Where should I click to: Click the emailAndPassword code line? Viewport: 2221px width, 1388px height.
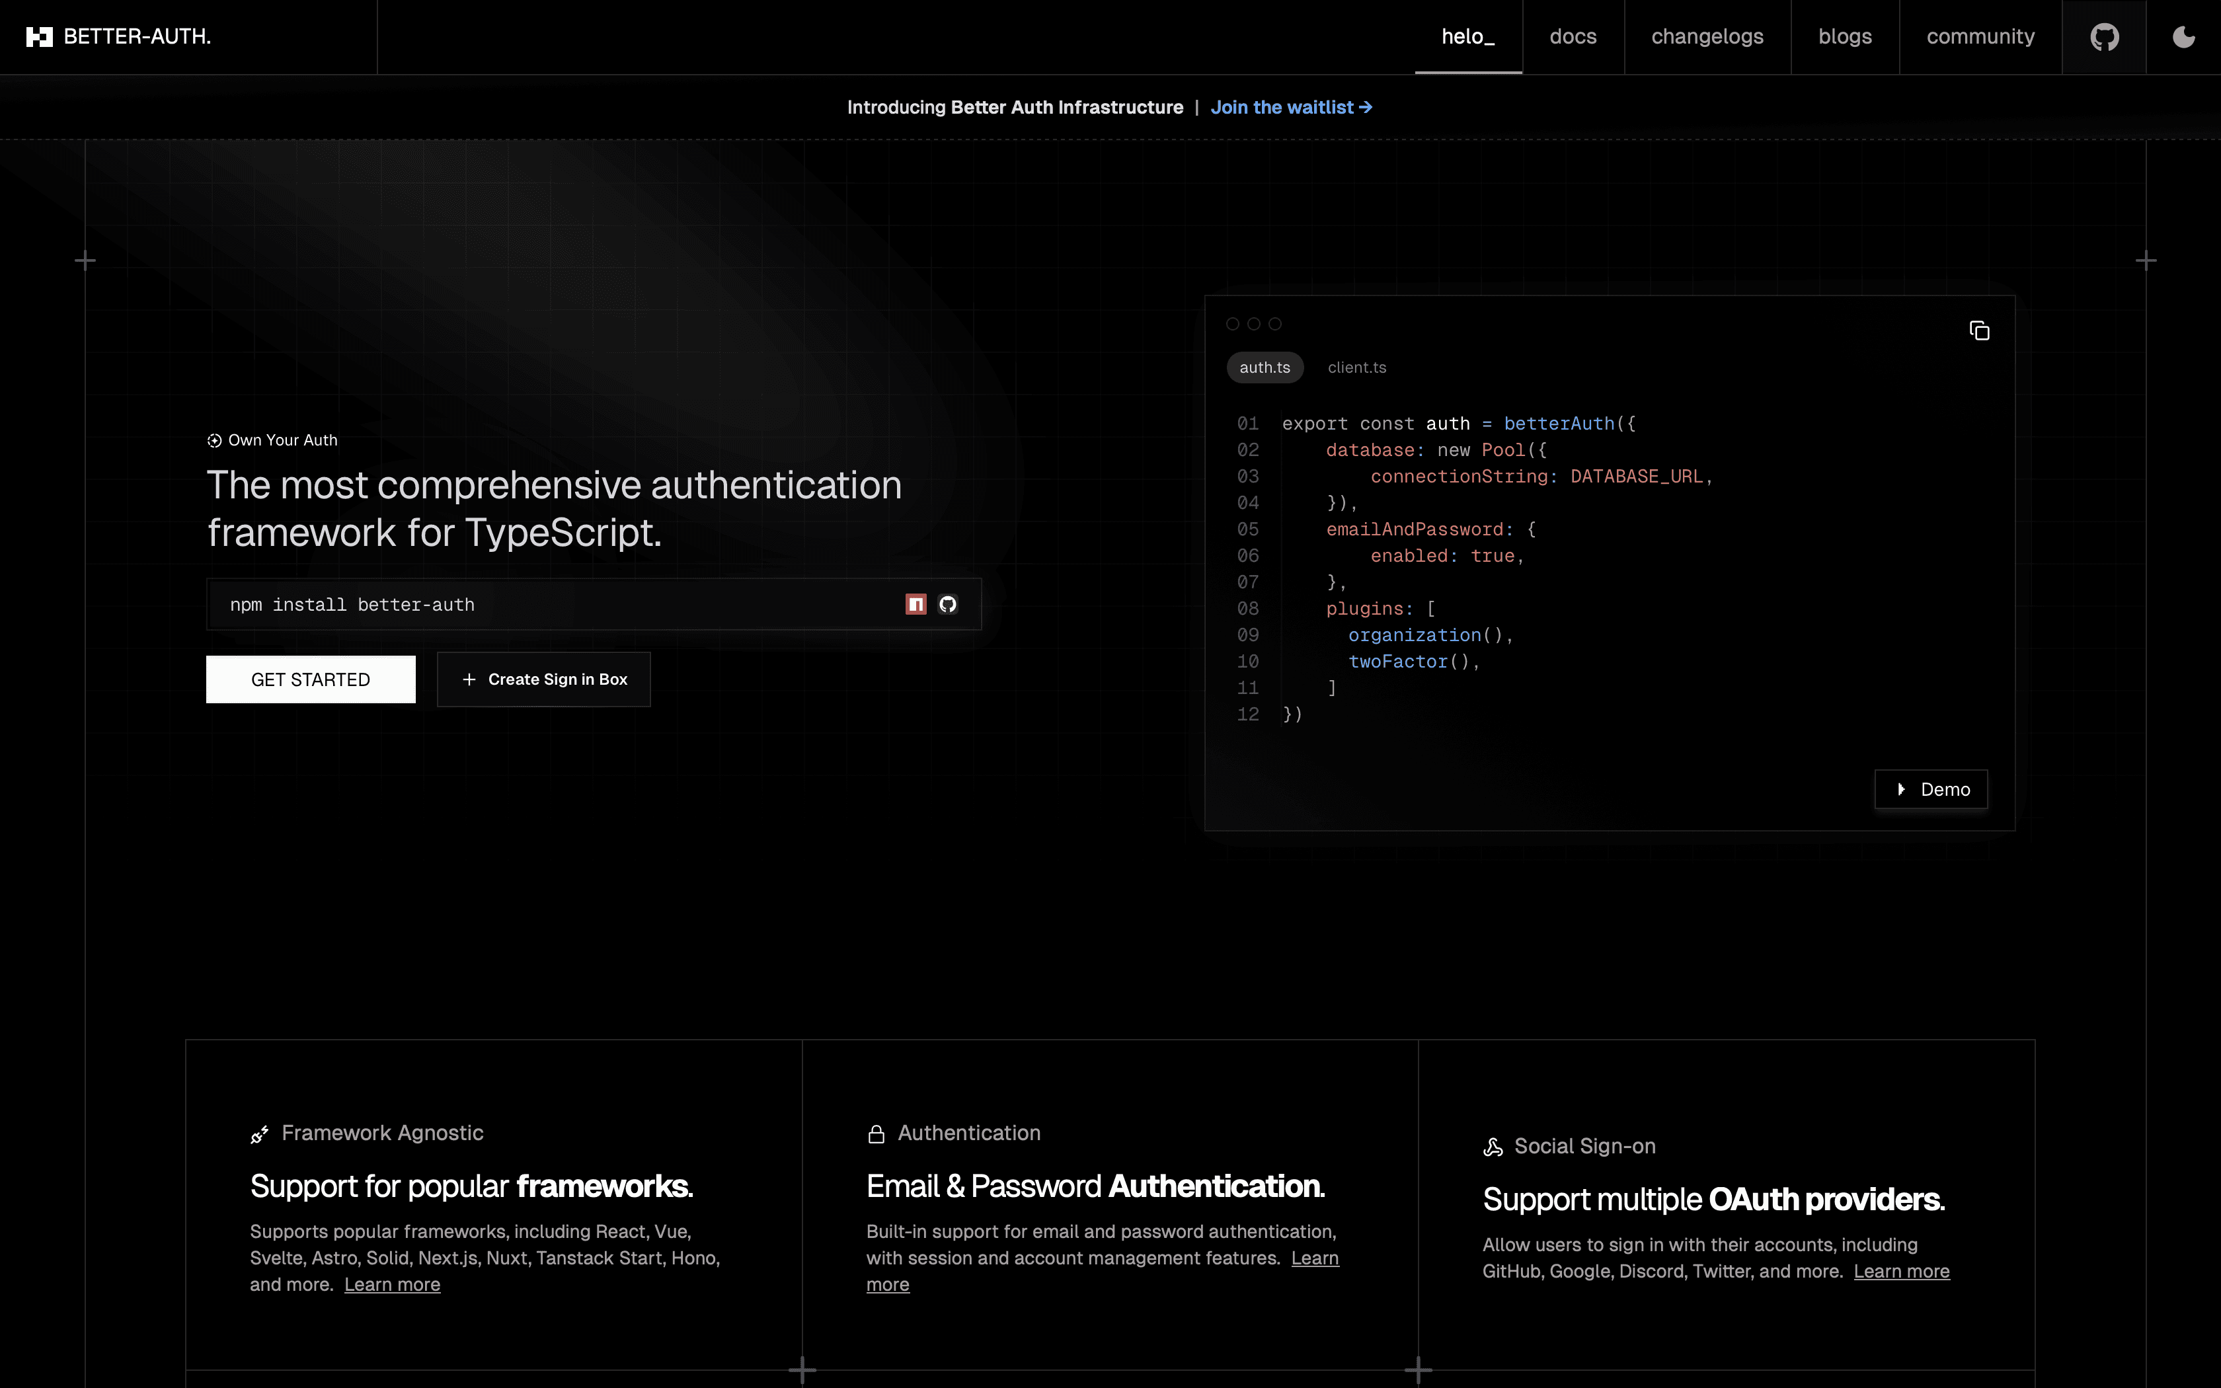coord(1431,529)
